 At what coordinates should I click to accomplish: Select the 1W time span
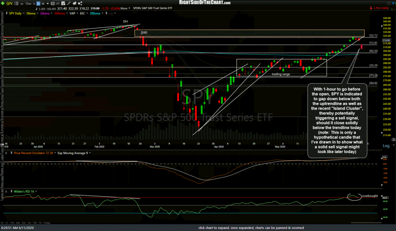35,223
